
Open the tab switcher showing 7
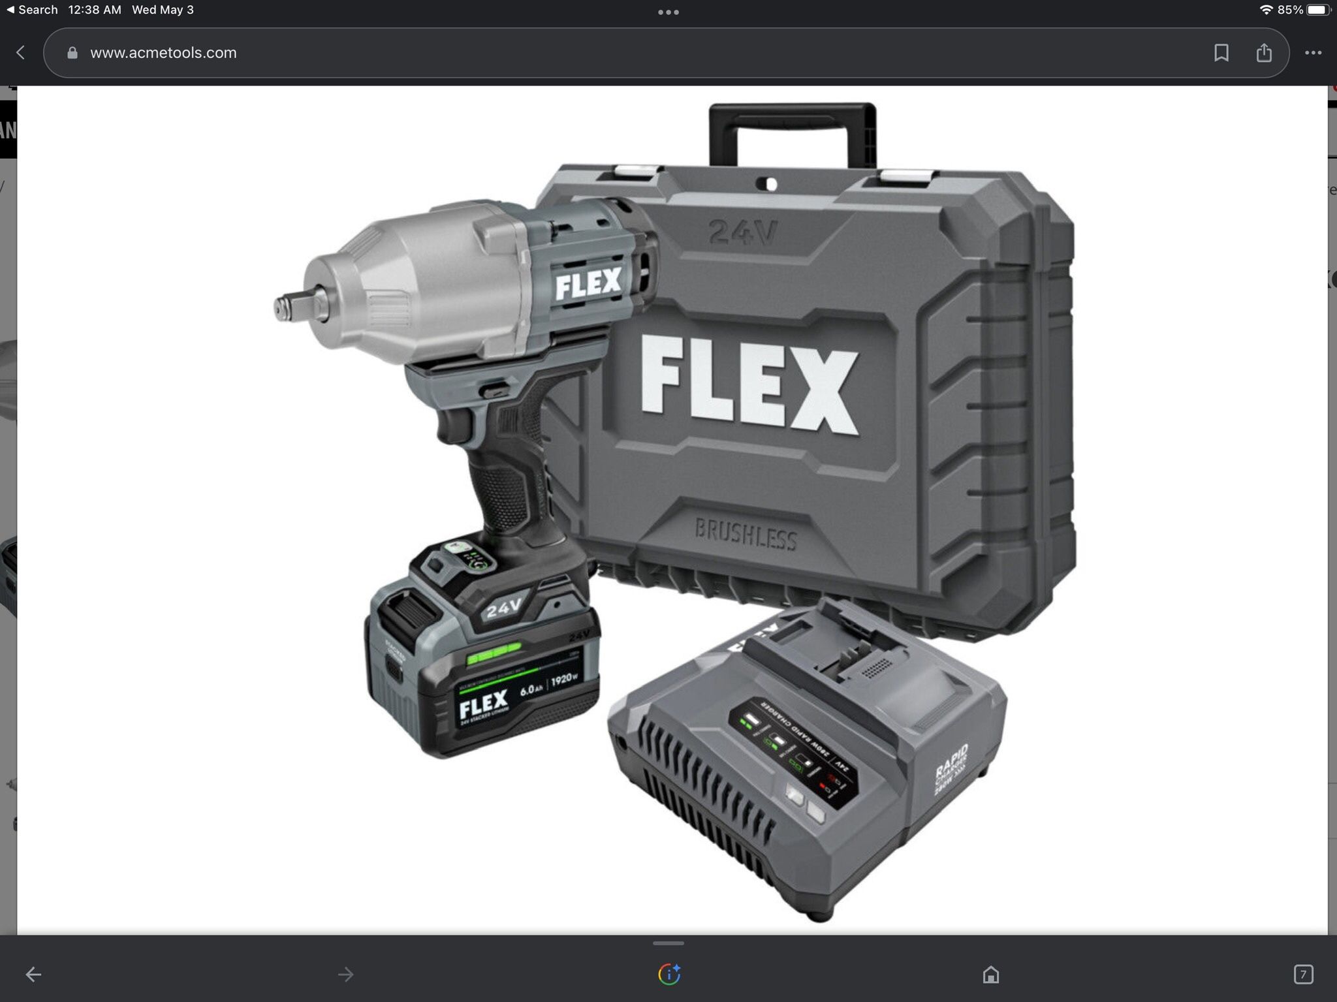tap(1303, 975)
